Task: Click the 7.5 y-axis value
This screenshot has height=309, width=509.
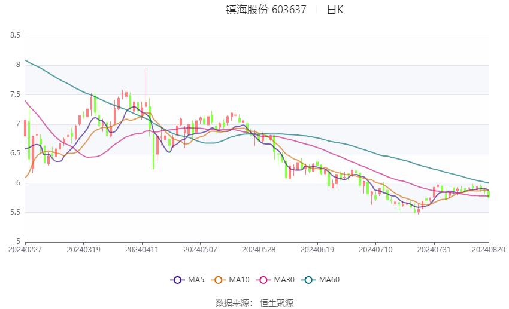Action: coord(15,94)
